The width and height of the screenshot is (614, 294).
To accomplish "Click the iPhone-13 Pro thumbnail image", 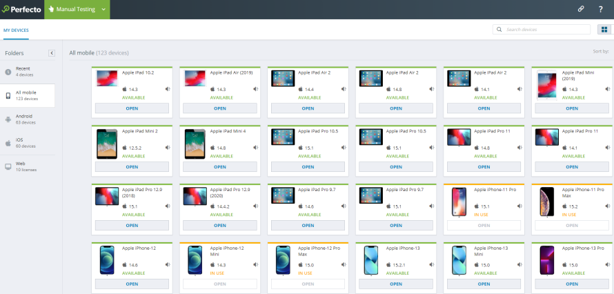I will coord(547,260).
